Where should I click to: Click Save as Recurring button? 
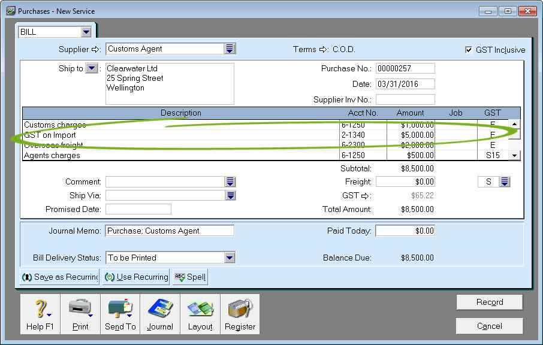60,277
